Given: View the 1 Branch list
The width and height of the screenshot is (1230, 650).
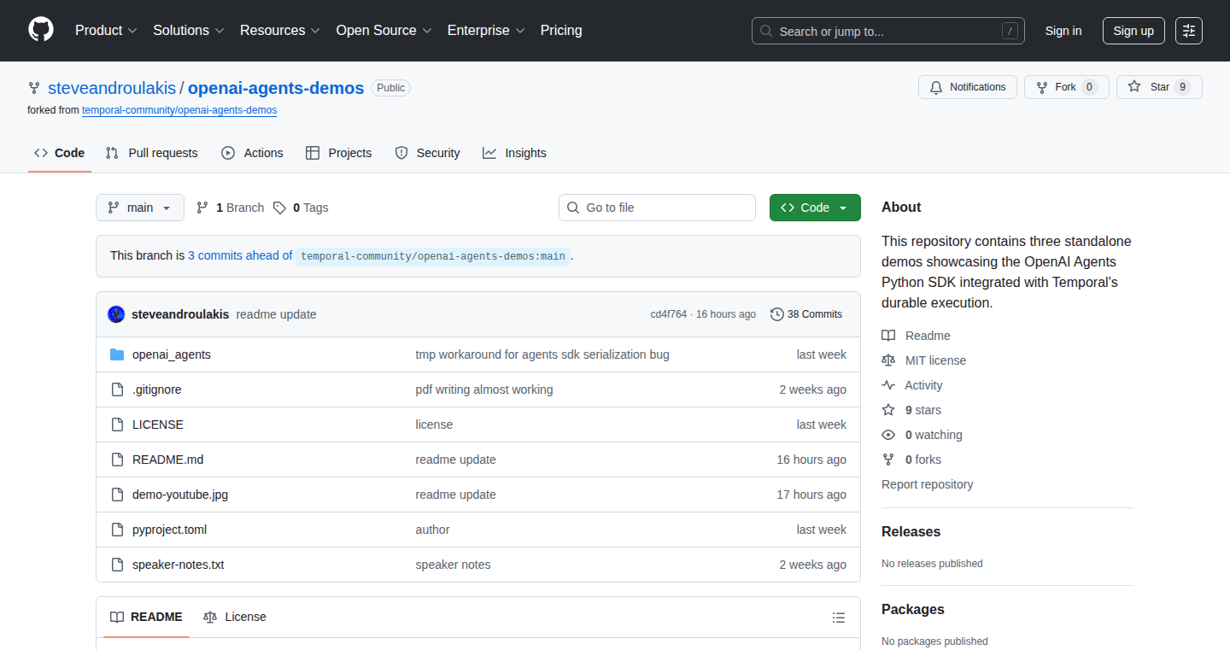Looking at the screenshot, I should pyautogui.click(x=230, y=208).
